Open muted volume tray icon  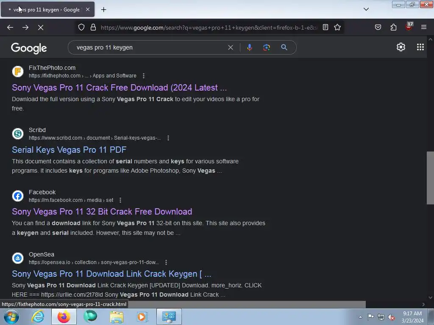coord(391,317)
